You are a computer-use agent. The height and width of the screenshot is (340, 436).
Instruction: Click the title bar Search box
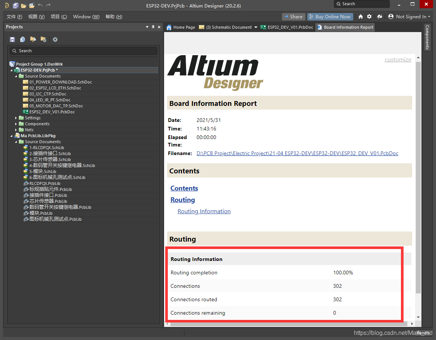point(361,4)
